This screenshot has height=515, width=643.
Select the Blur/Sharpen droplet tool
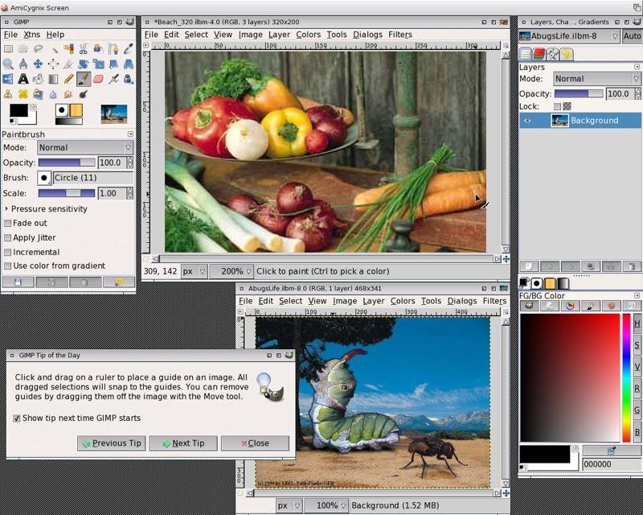(x=53, y=94)
